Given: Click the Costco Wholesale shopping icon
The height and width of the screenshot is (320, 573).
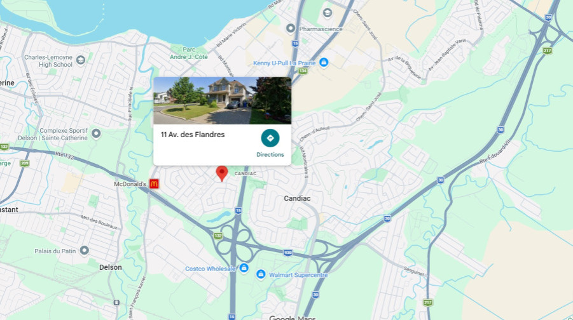Looking at the screenshot, I should (x=244, y=268).
